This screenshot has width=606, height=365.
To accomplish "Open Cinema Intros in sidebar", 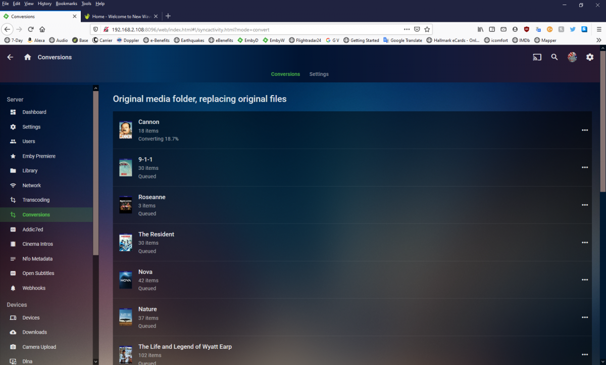I will coord(46,244).
